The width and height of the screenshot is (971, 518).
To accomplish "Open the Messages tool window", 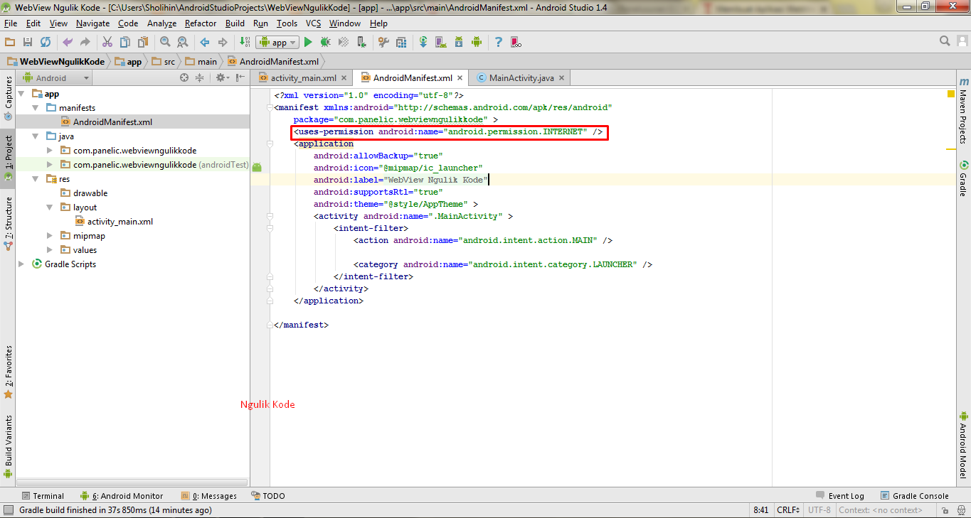I will (209, 496).
